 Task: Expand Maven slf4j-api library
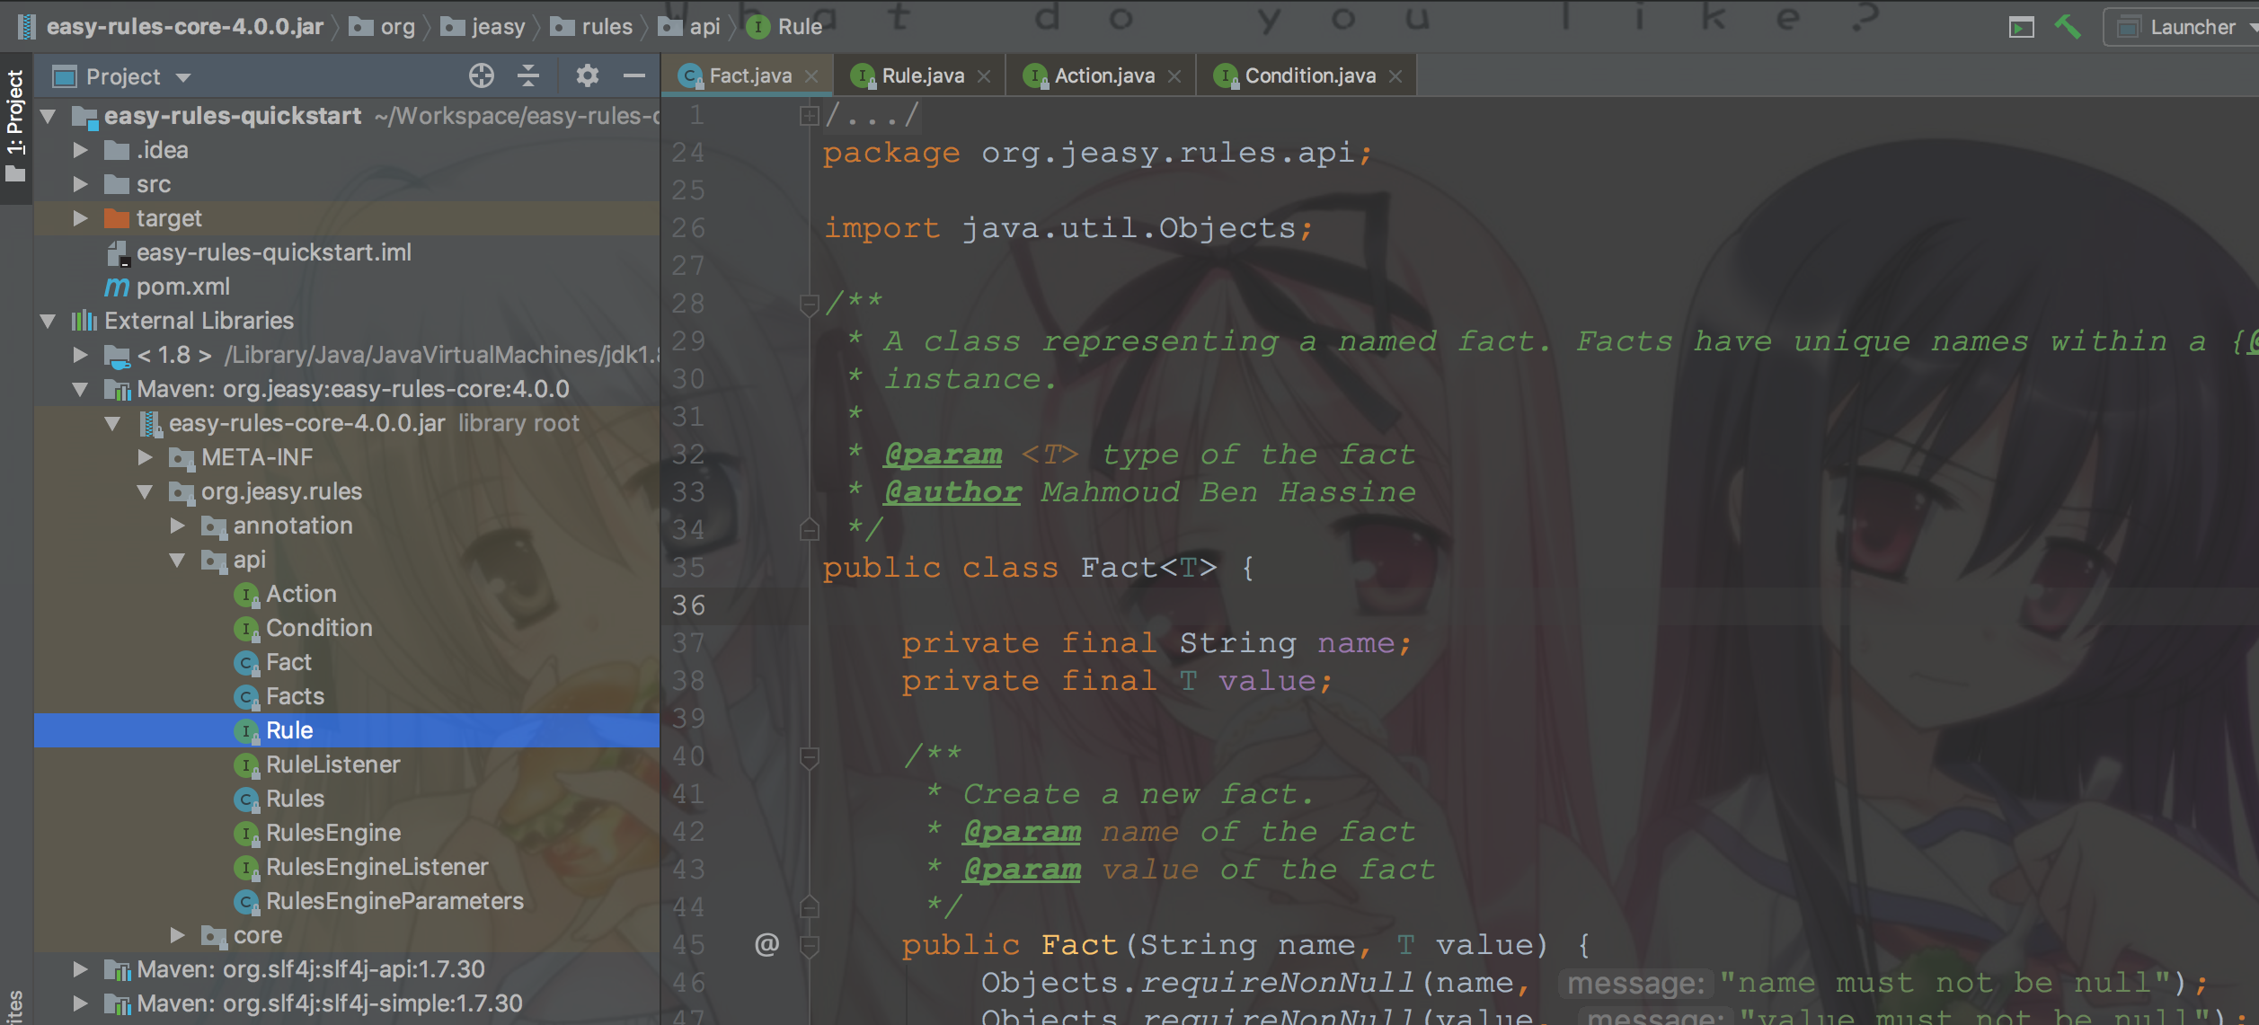pyautogui.click(x=80, y=969)
